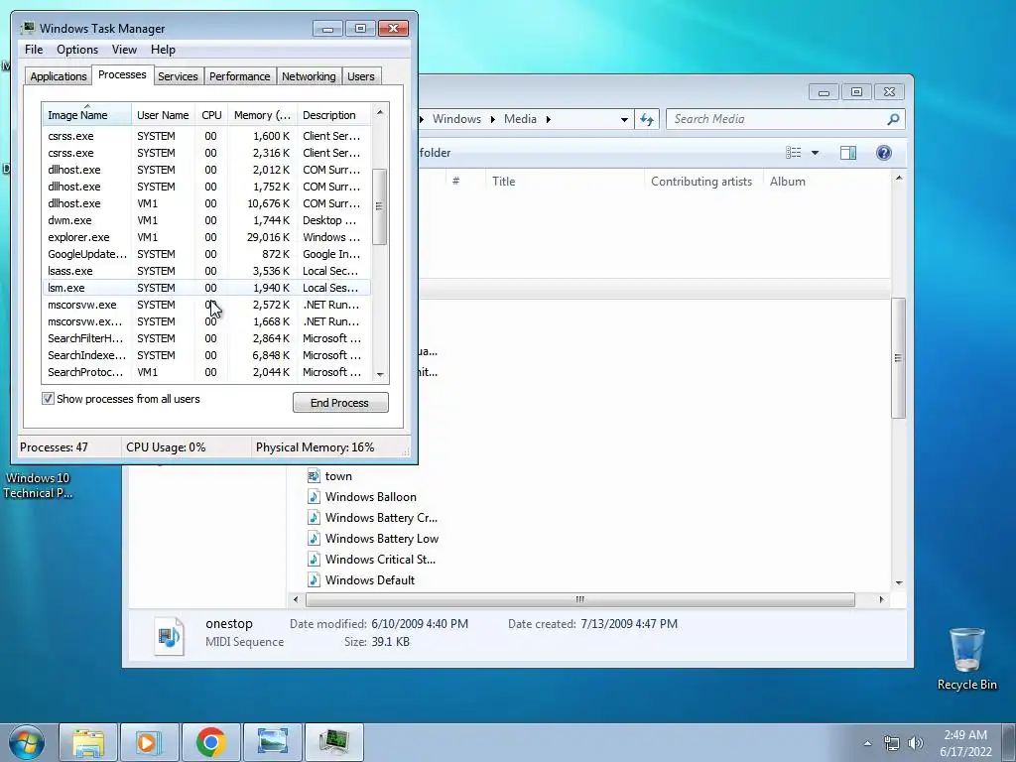This screenshot has width=1016, height=762.
Task: Click the process list scroll down arrow
Action: pyautogui.click(x=380, y=374)
